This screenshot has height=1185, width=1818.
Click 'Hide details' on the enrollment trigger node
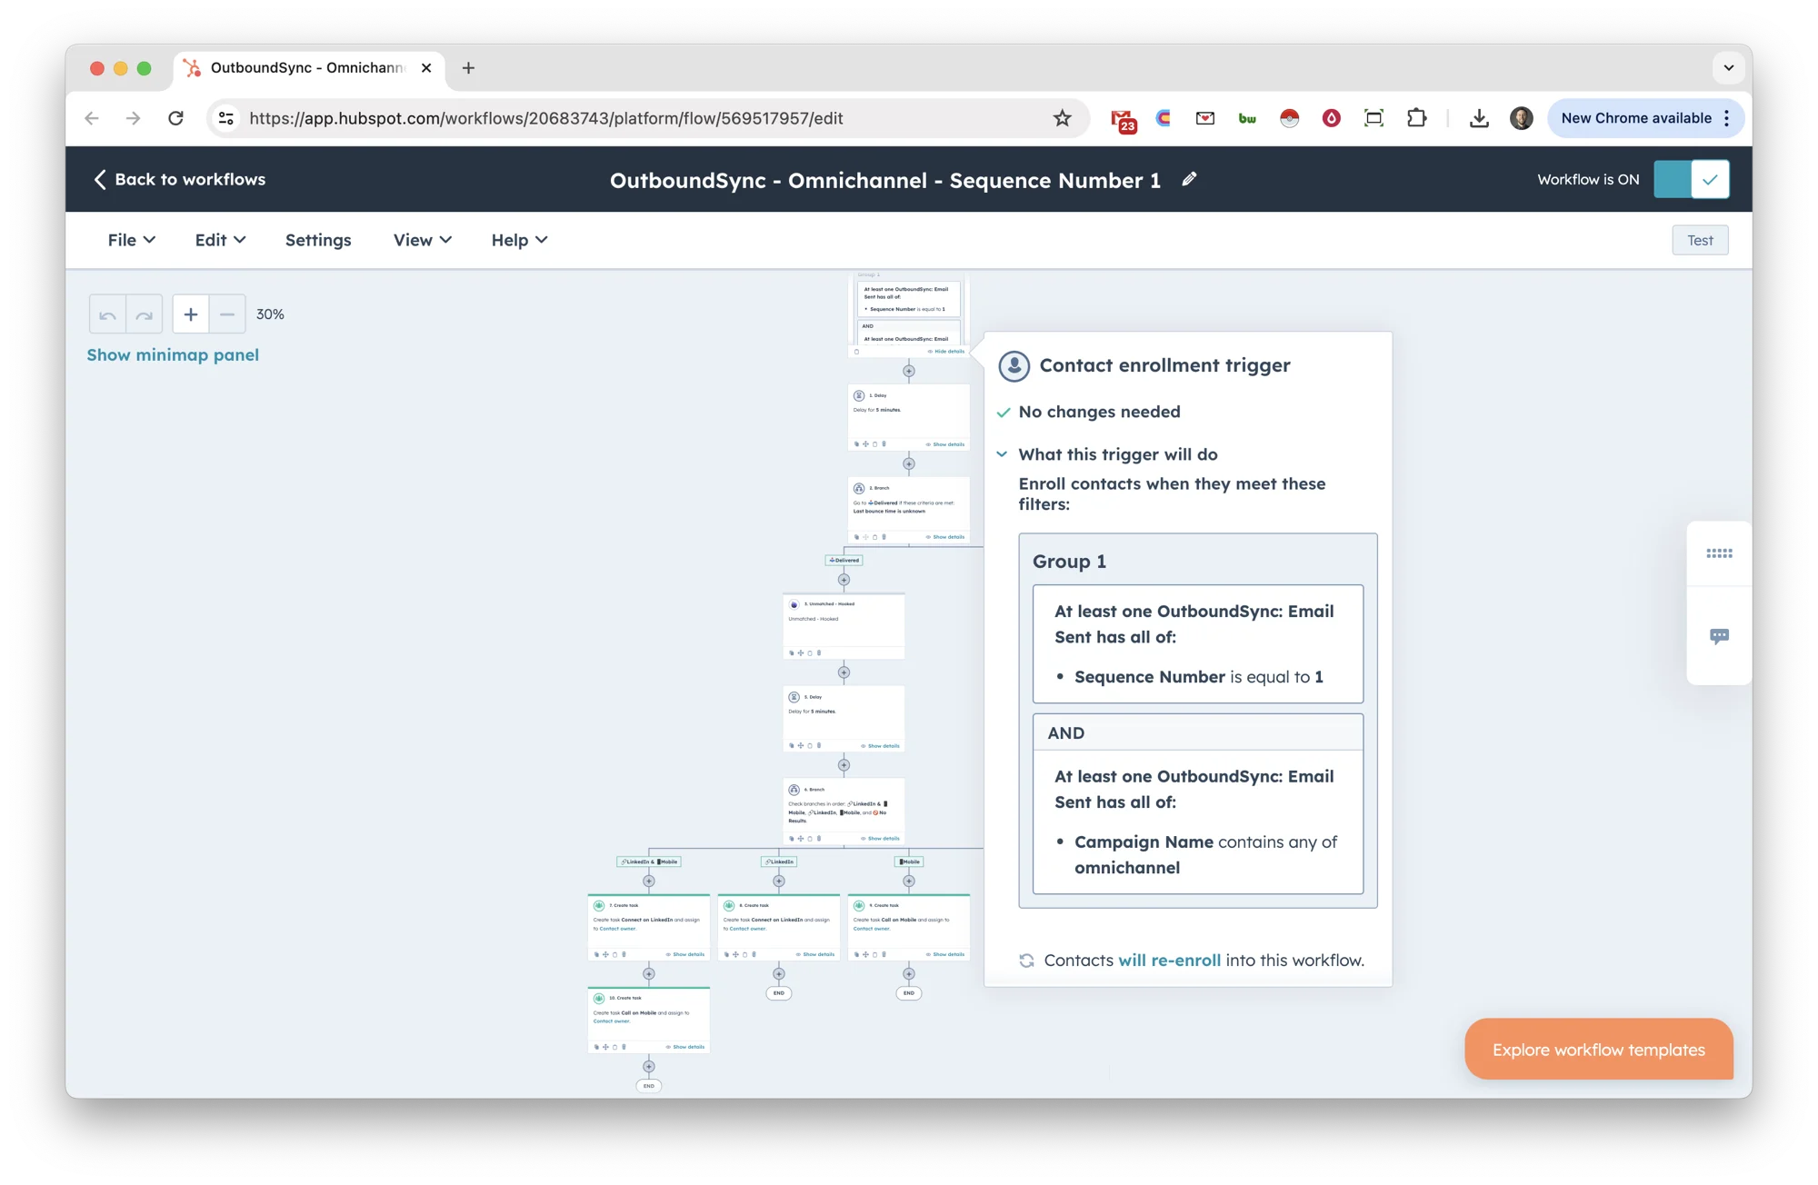[948, 351]
